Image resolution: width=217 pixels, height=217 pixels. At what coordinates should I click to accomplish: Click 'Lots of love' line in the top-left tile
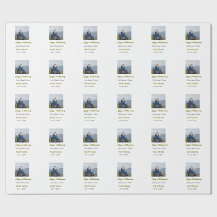[x=23, y=46]
